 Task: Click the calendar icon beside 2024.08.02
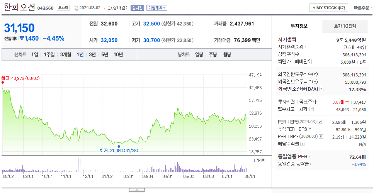tap(76, 8)
